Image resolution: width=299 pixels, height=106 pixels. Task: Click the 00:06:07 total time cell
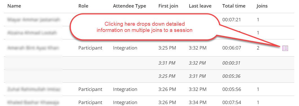tap(231, 48)
